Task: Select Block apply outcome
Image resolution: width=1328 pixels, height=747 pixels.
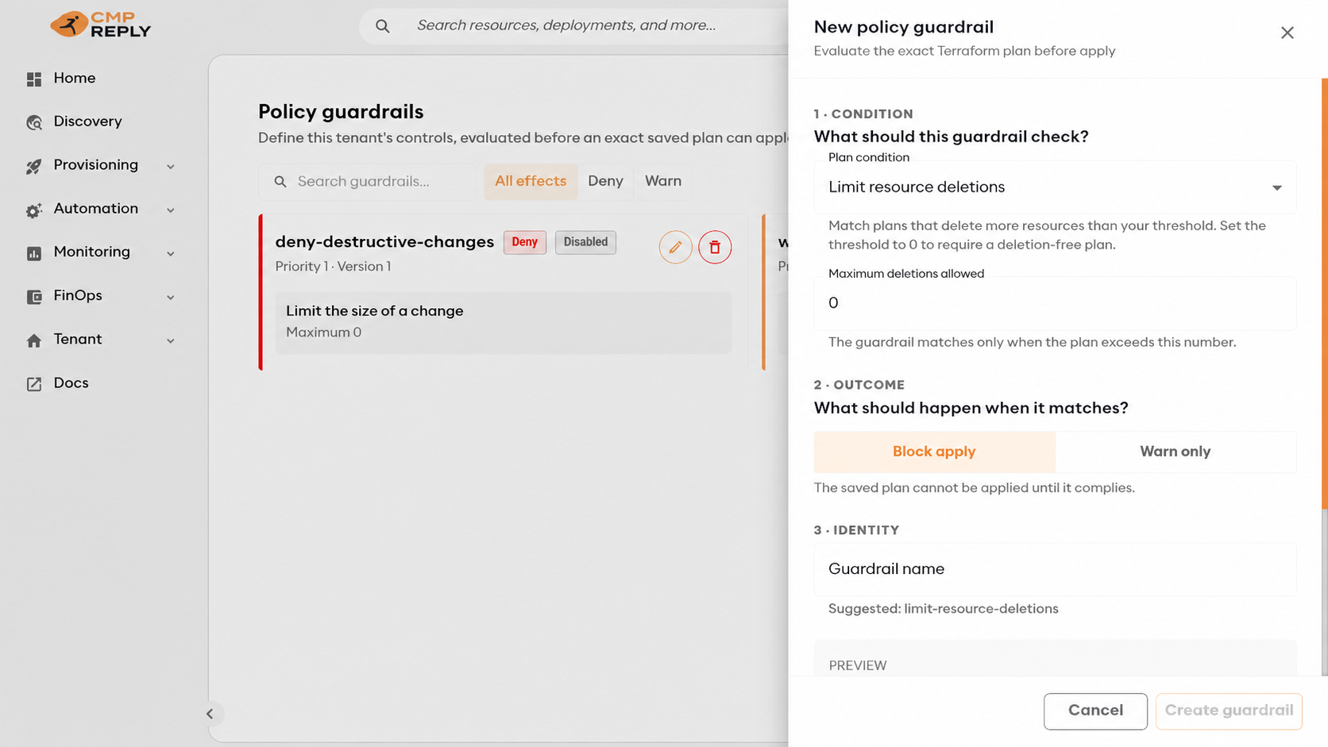Action: click(934, 452)
